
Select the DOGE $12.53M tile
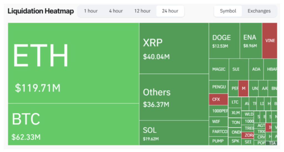point(224,41)
